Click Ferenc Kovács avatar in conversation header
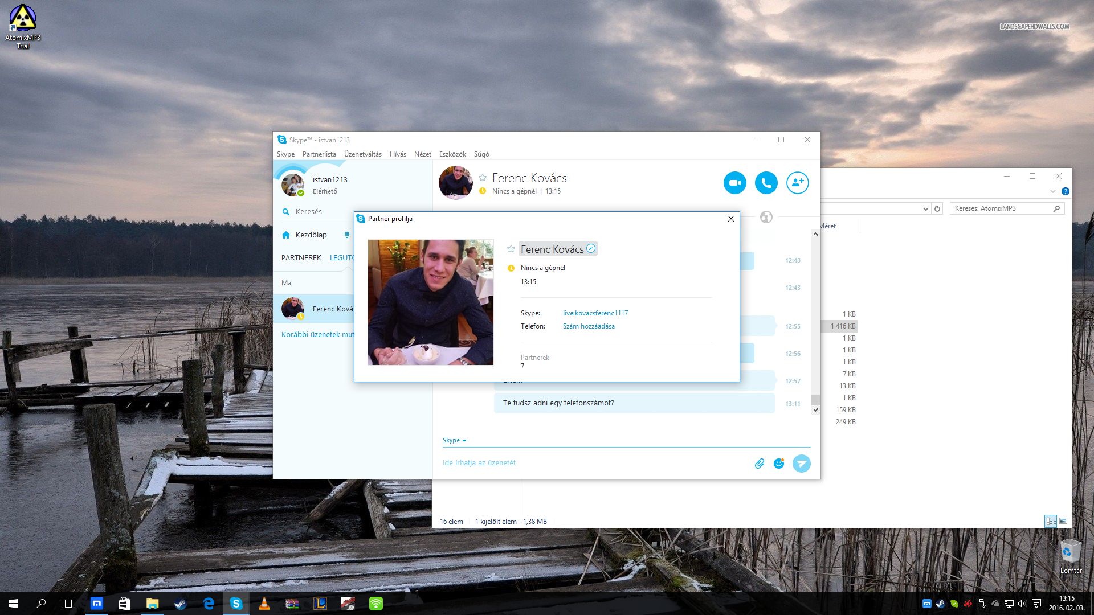The image size is (1094, 615). [456, 183]
